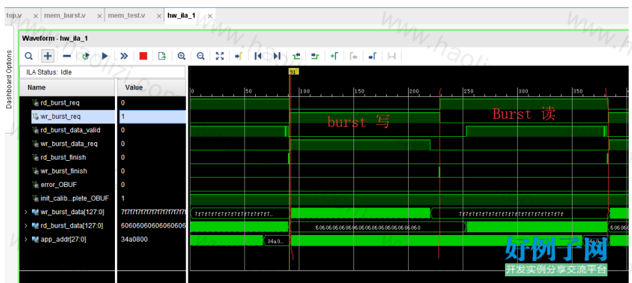Click timeline ruler tick labeled 250
This screenshot has height=283, width=632.
click(468, 91)
